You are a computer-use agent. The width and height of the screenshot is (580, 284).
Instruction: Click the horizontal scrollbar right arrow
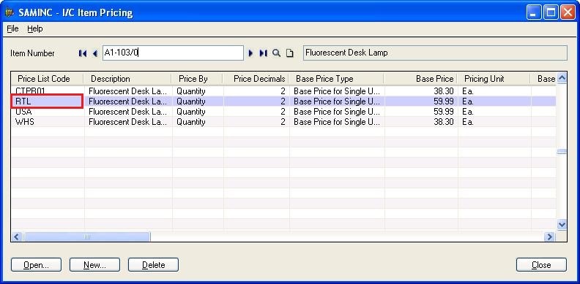(550, 237)
